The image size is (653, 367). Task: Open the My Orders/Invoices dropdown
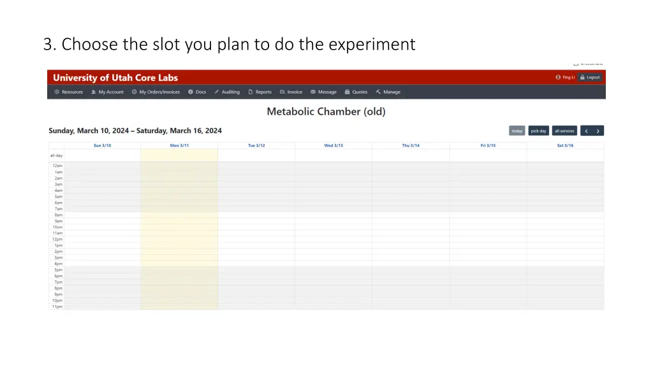pyautogui.click(x=156, y=92)
